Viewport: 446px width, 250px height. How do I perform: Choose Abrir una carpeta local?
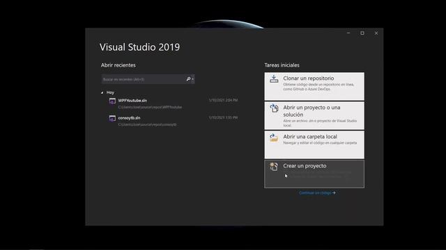[314, 144]
